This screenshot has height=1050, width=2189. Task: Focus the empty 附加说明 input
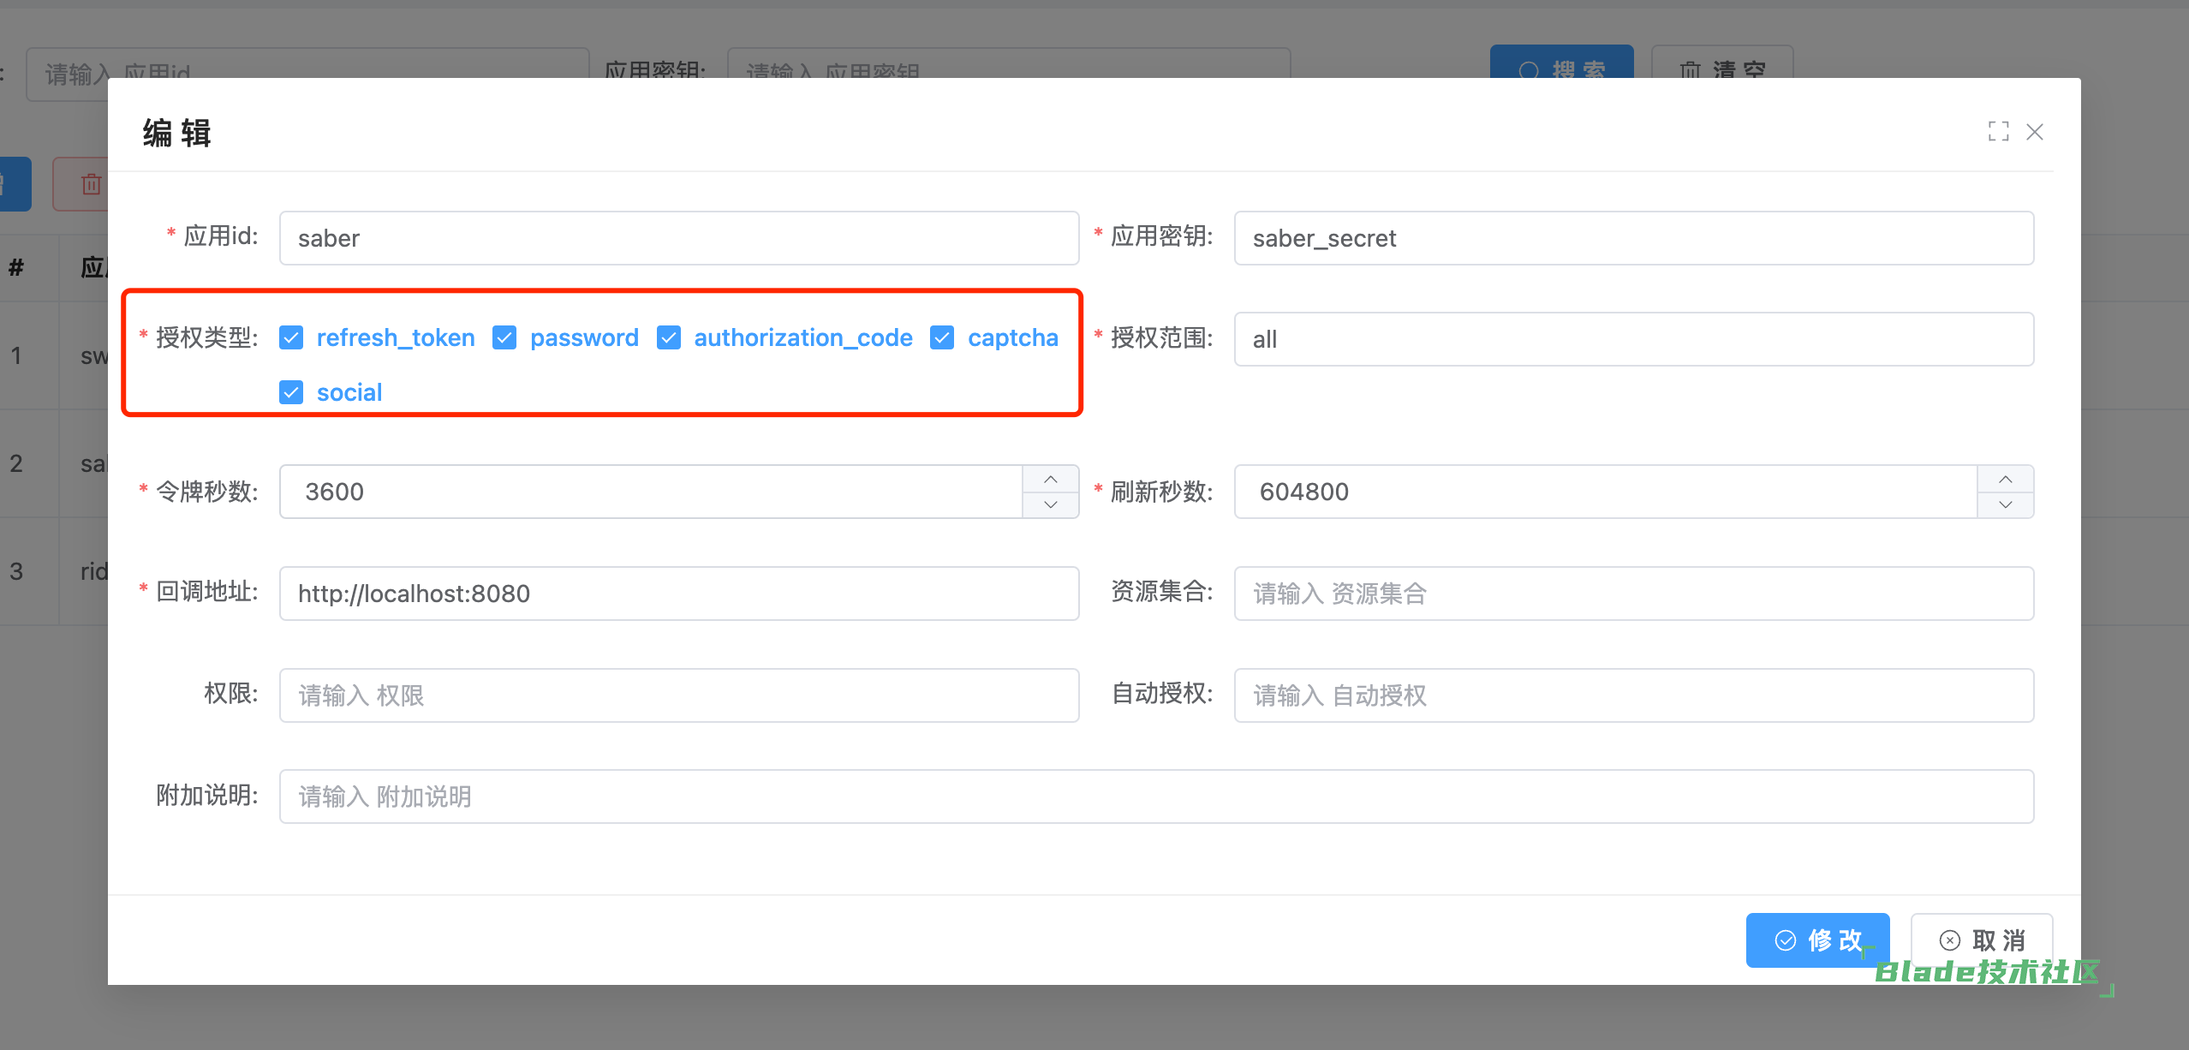1157,796
